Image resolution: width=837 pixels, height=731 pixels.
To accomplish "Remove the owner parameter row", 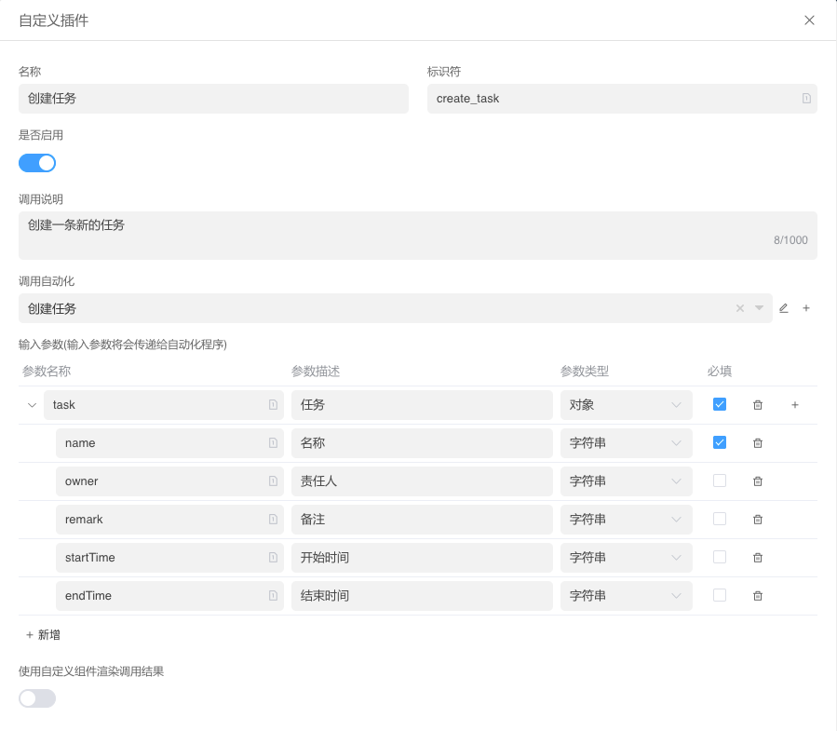I will pyautogui.click(x=758, y=481).
